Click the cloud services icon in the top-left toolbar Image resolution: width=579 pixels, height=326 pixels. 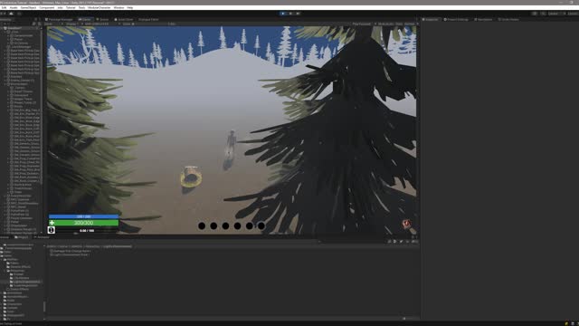pyautogui.click(x=11, y=14)
